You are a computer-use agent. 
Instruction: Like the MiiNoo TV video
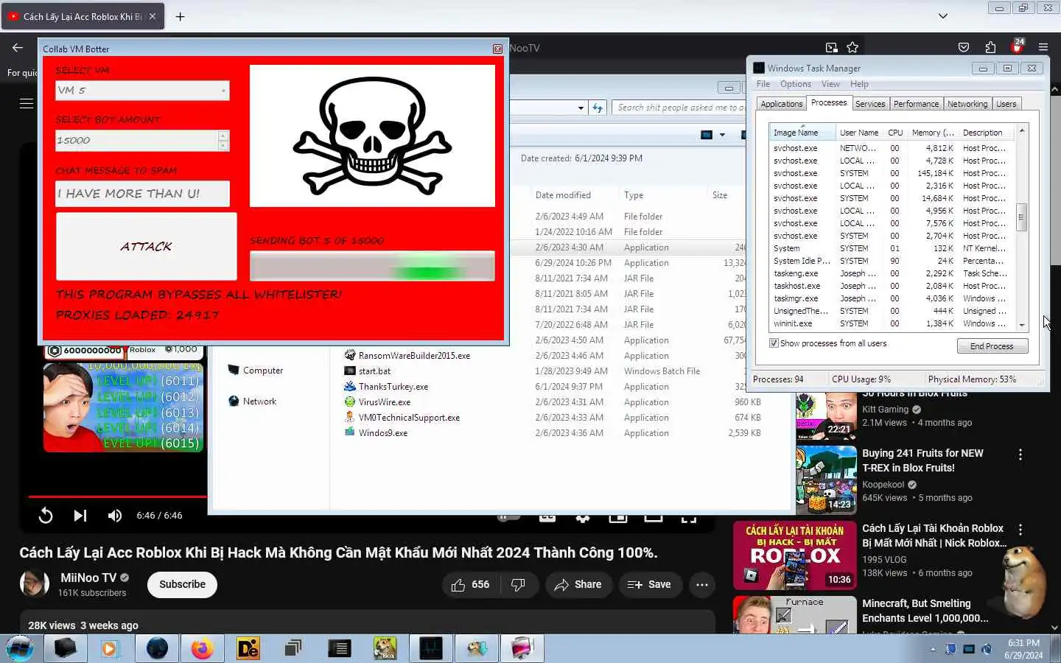pyautogui.click(x=471, y=585)
